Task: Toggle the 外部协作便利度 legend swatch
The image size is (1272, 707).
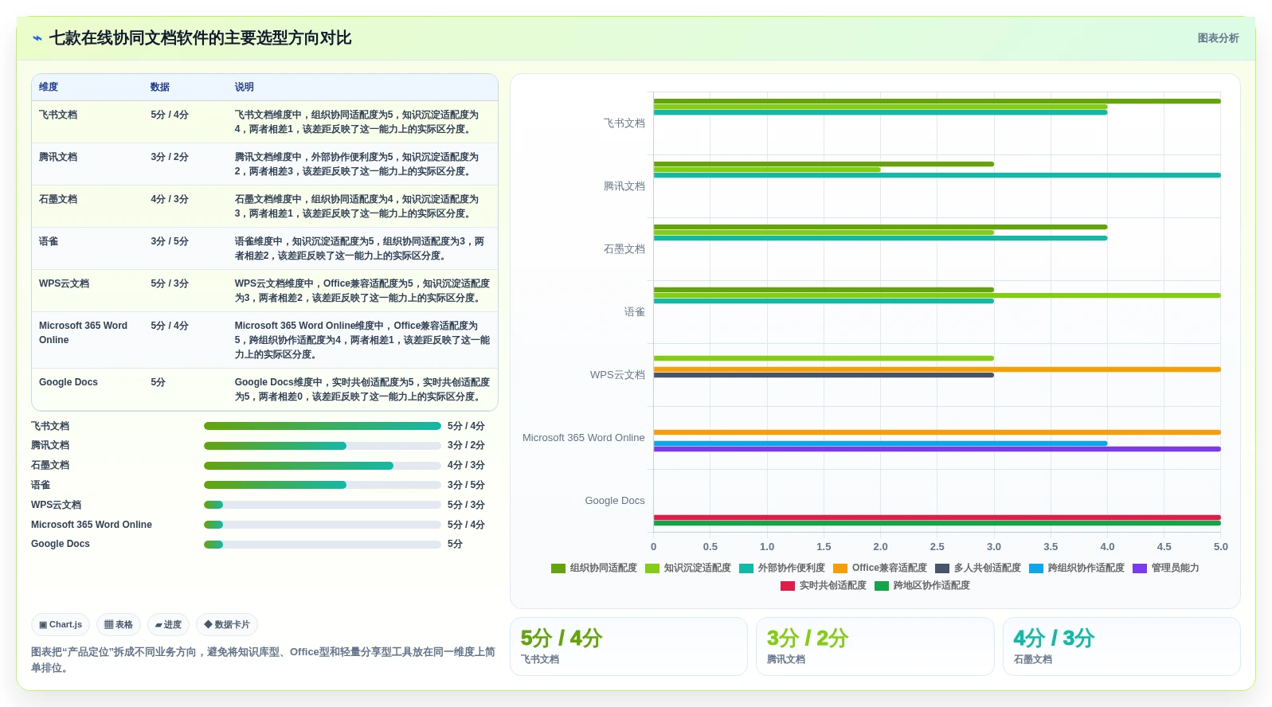Action: point(746,568)
